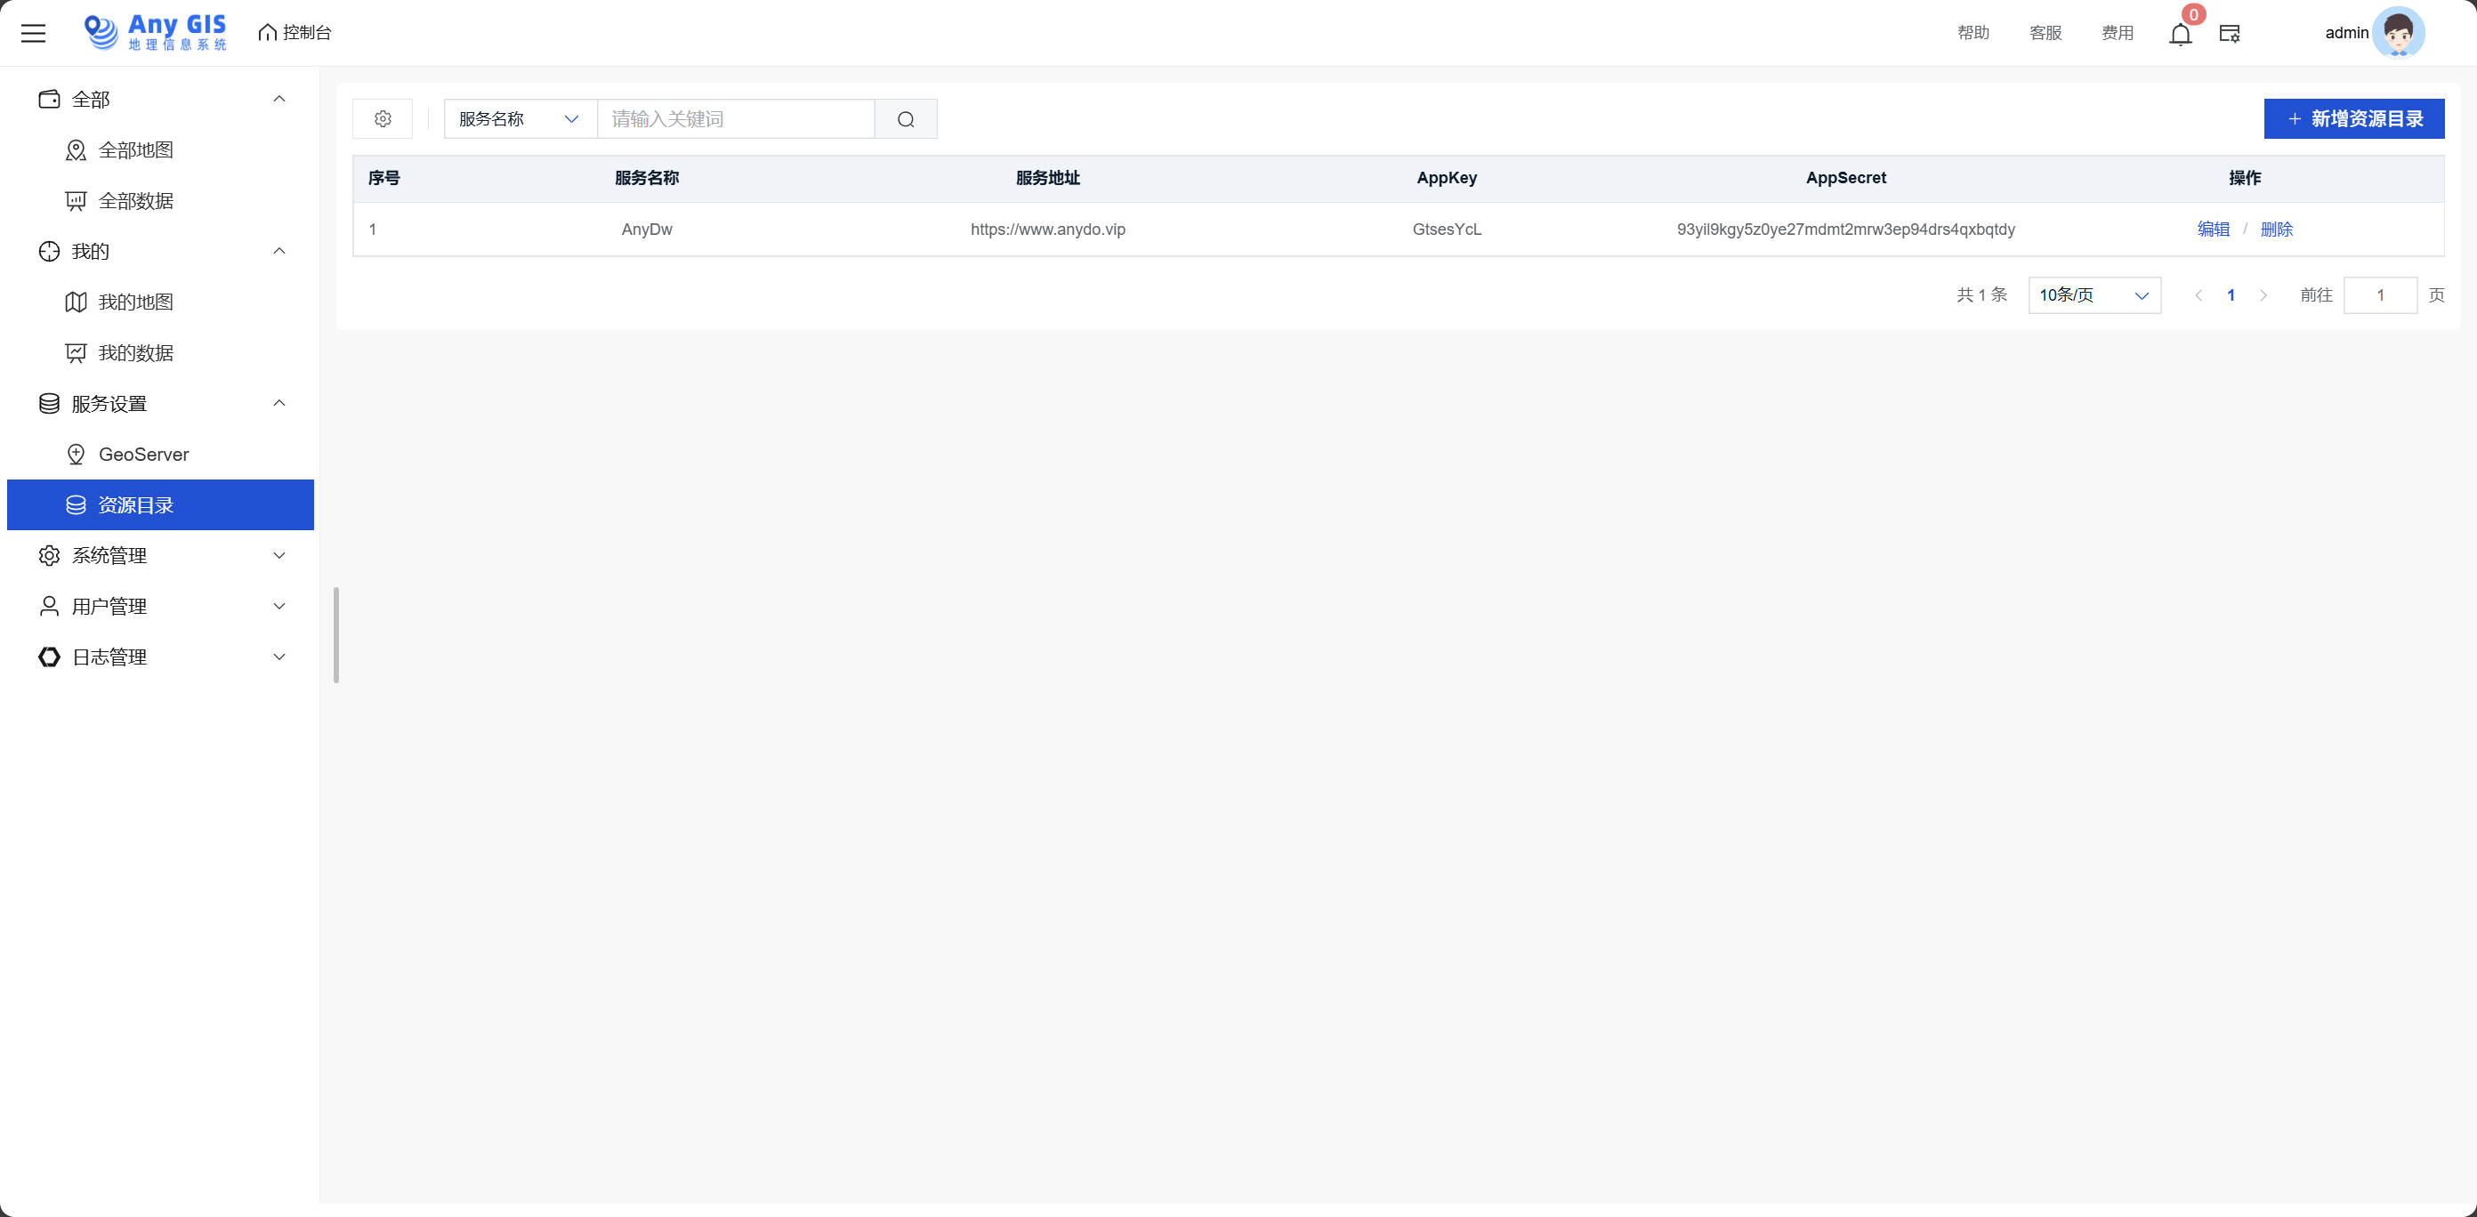The height and width of the screenshot is (1217, 2477).
Task: Open 我的数据 in the sidebar
Action: pos(135,353)
